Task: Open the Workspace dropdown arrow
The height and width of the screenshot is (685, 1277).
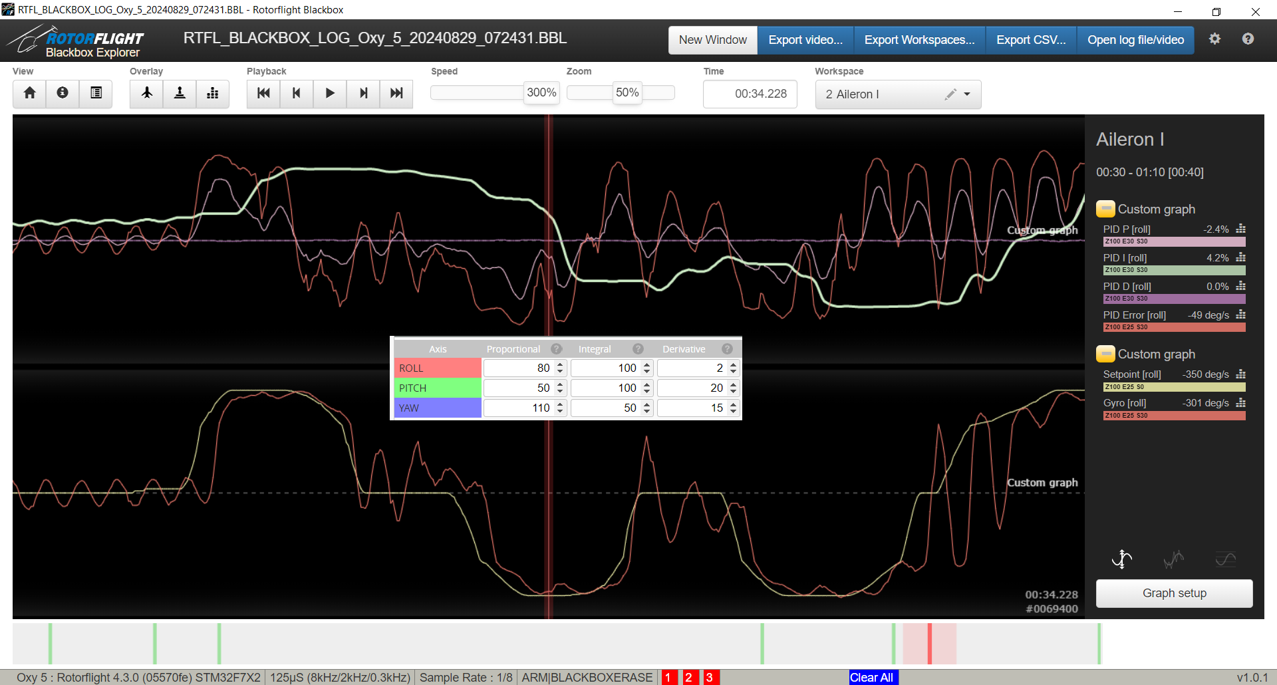Action: (967, 94)
